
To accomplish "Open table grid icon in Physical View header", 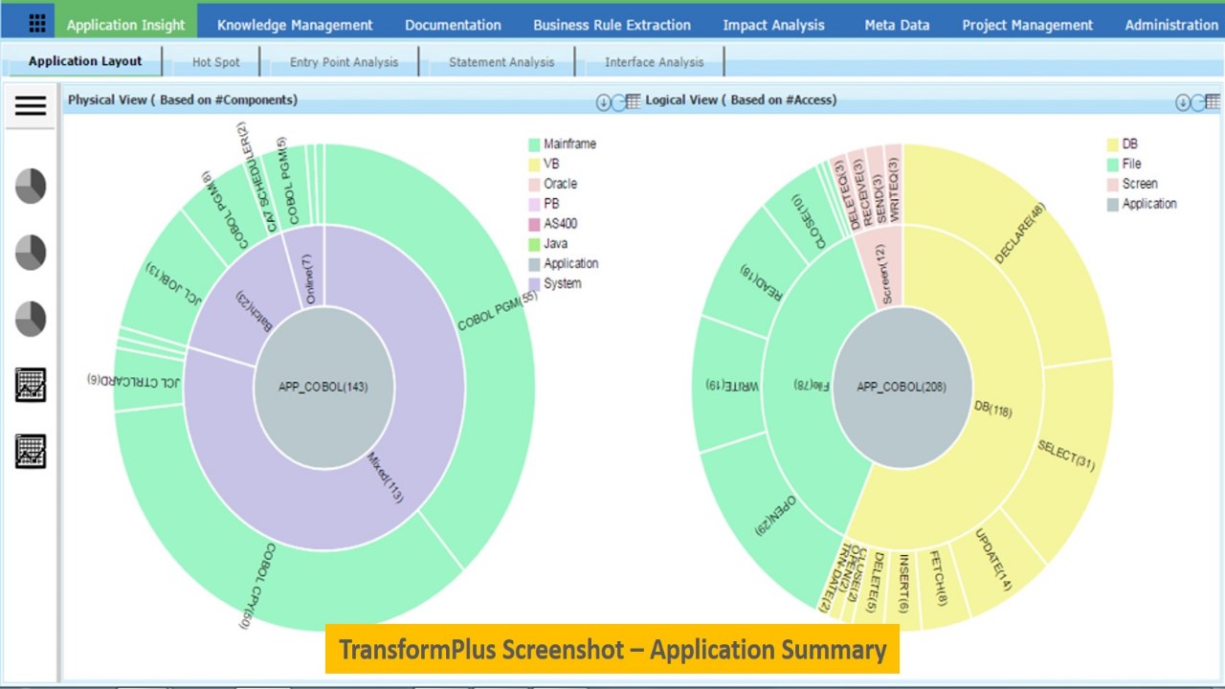I will pos(633,101).
